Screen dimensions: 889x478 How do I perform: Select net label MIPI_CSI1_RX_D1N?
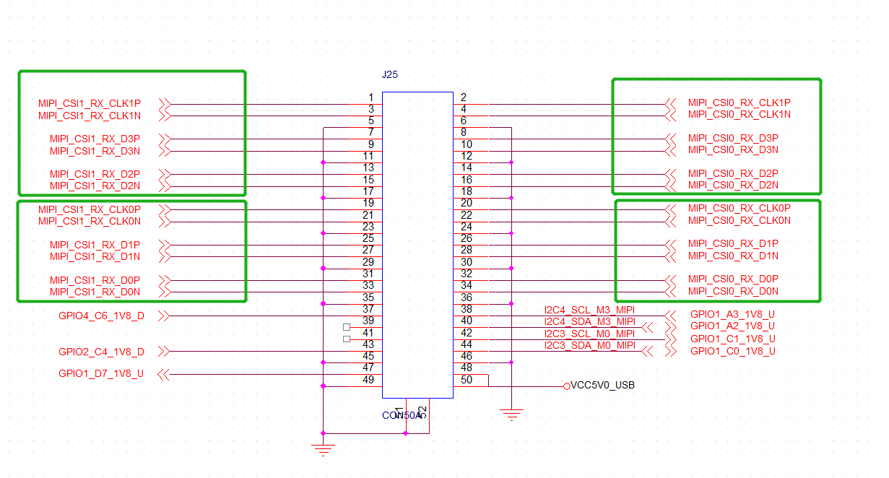click(x=95, y=256)
